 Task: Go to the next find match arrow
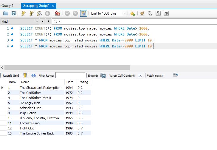pyautogui.click(x=49, y=21)
